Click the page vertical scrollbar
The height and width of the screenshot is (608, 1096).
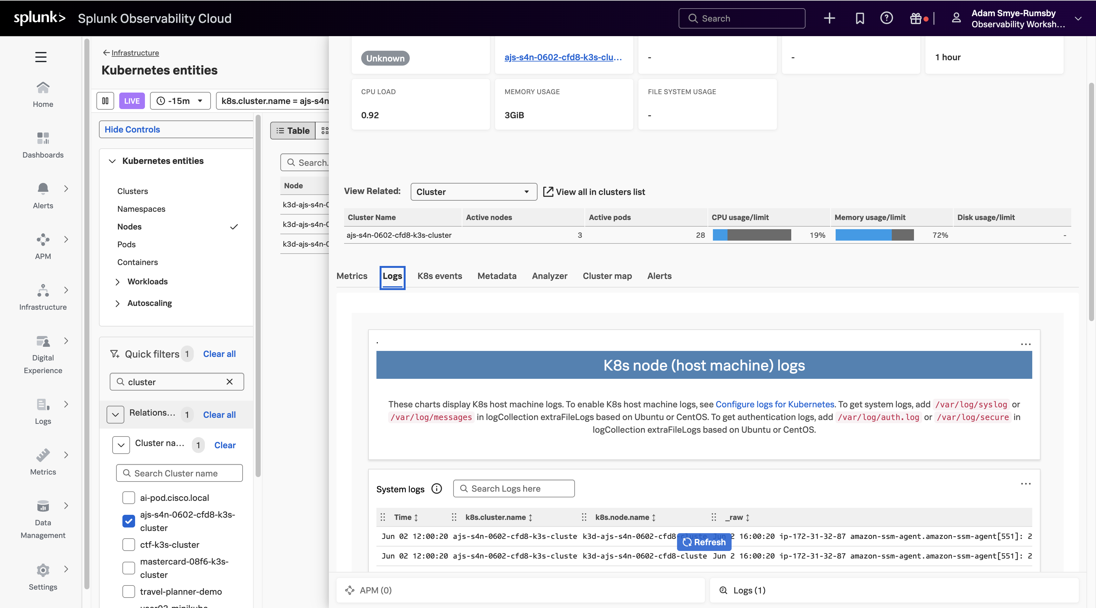1091,202
